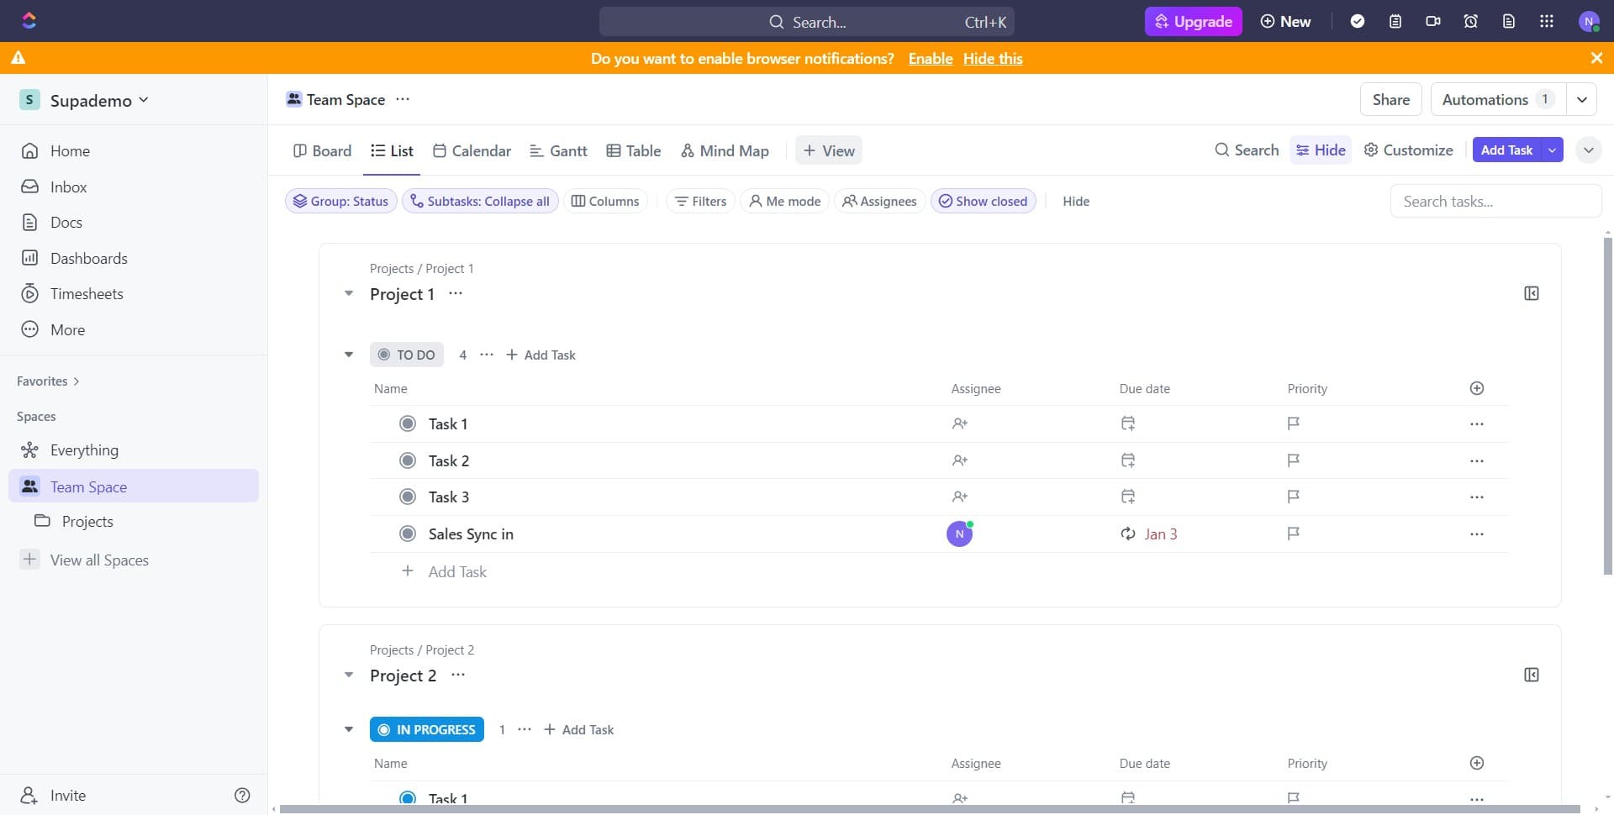Set the priority flag for Task 3
The height and width of the screenshot is (815, 1614).
point(1293,497)
